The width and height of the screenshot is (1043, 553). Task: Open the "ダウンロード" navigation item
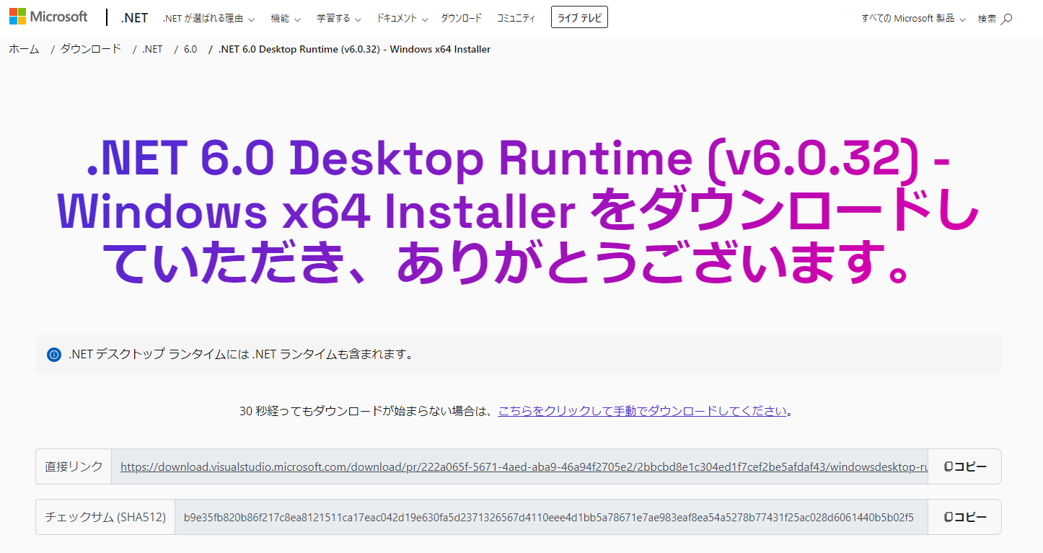click(461, 19)
